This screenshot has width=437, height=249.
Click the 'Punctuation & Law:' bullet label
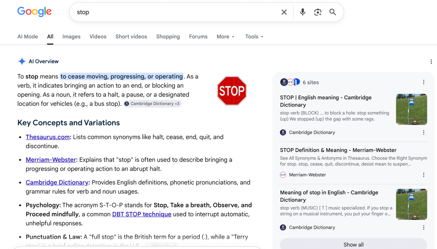pos(54,237)
